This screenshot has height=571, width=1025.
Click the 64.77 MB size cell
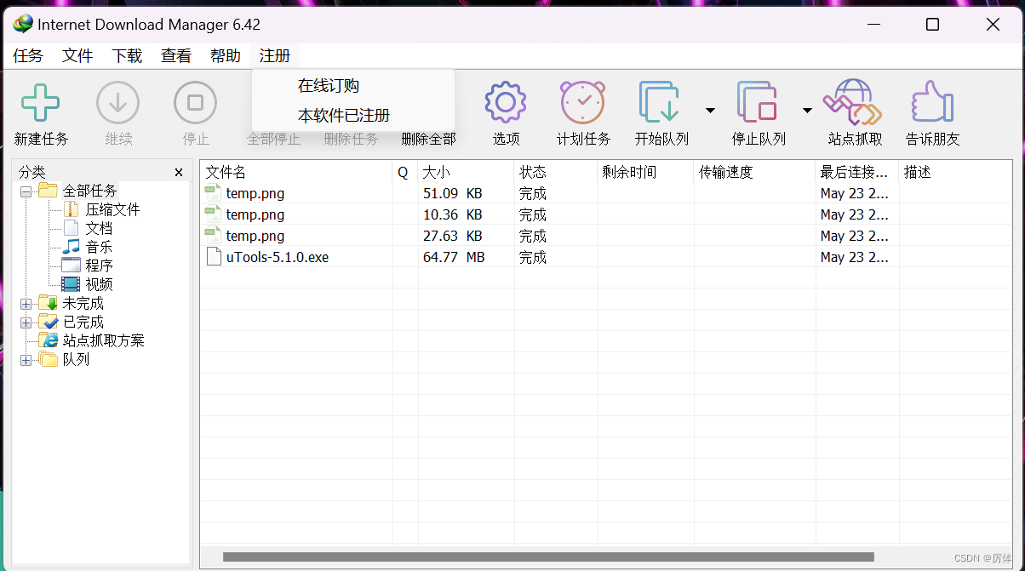point(454,257)
